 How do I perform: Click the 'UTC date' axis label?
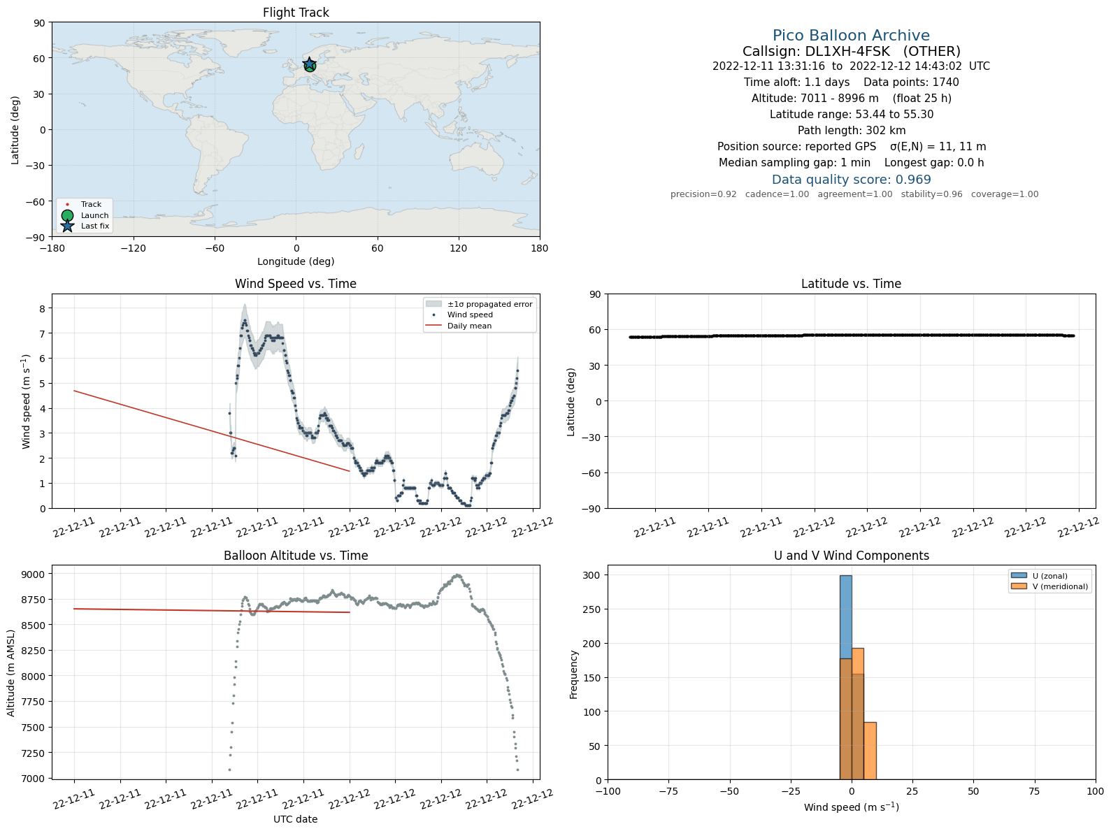tap(296, 819)
